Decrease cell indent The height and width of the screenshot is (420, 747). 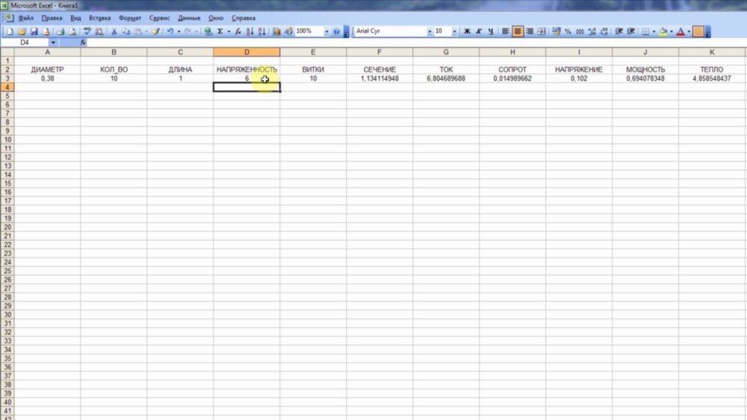pyautogui.click(x=619, y=31)
